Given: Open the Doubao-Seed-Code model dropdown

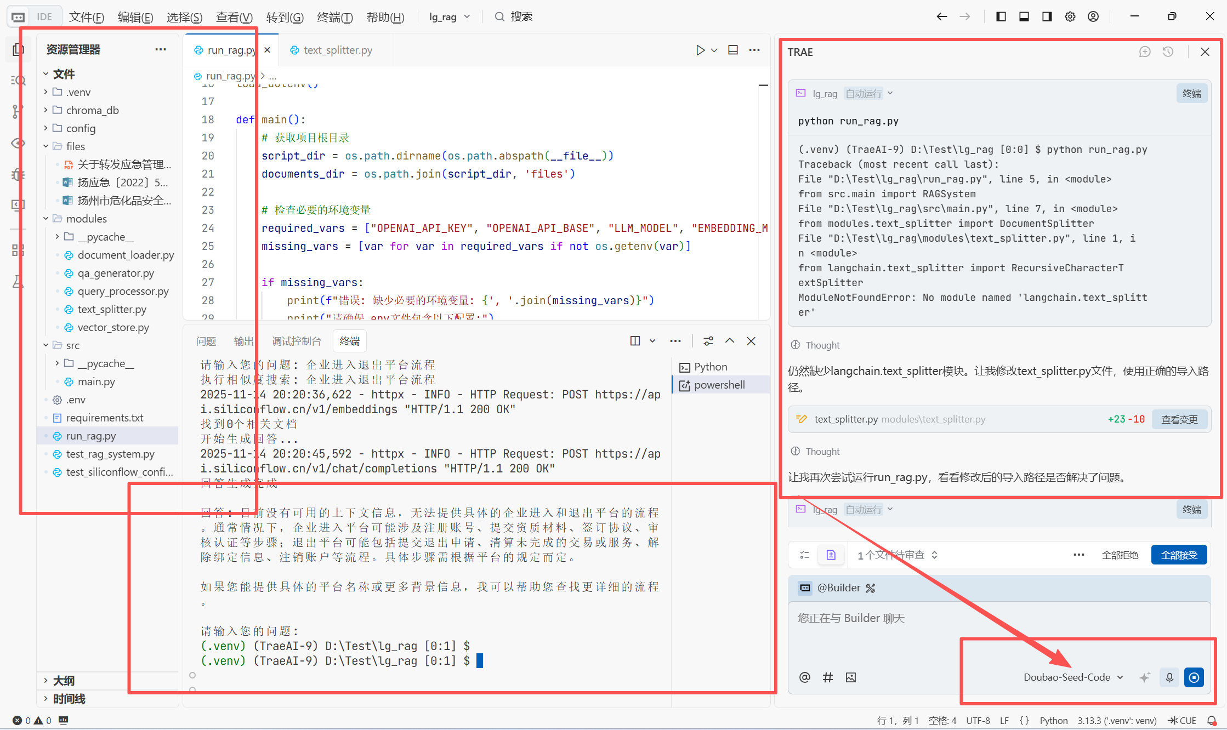Looking at the screenshot, I should tap(1073, 677).
